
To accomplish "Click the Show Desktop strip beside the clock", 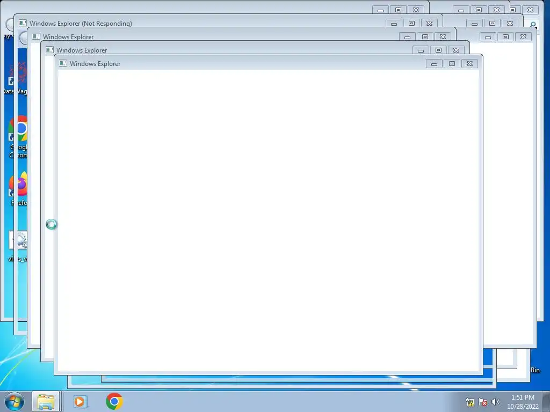I will (546, 401).
